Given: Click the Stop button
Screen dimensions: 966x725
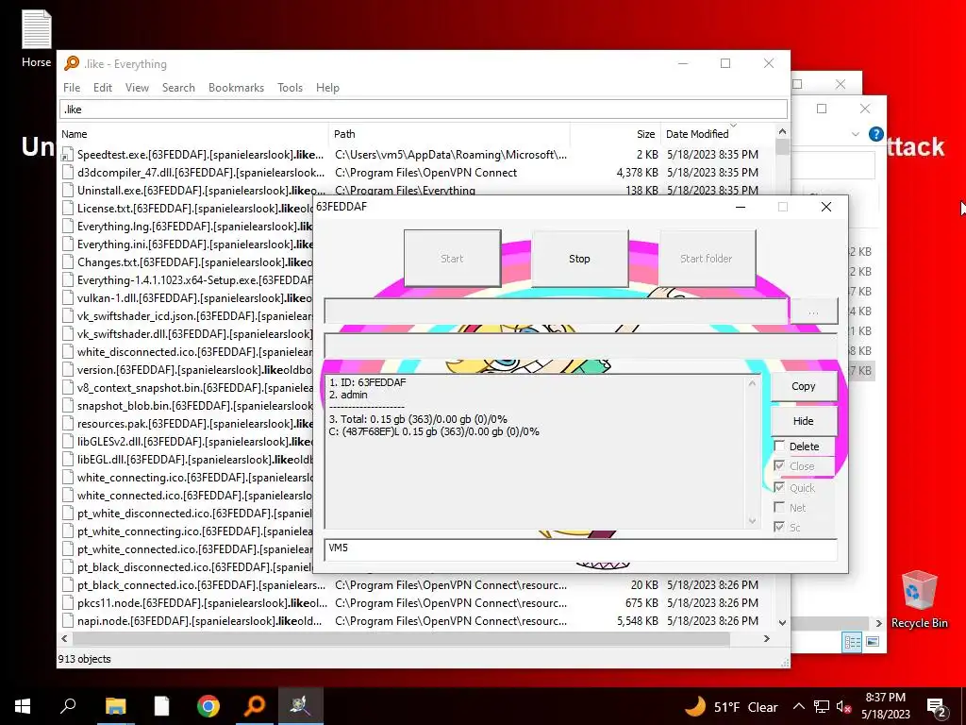Looking at the screenshot, I should point(579,259).
